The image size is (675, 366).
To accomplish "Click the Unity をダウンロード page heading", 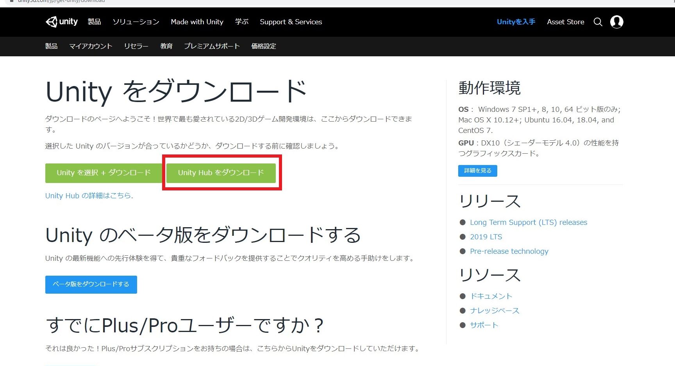I will pyautogui.click(x=176, y=91).
